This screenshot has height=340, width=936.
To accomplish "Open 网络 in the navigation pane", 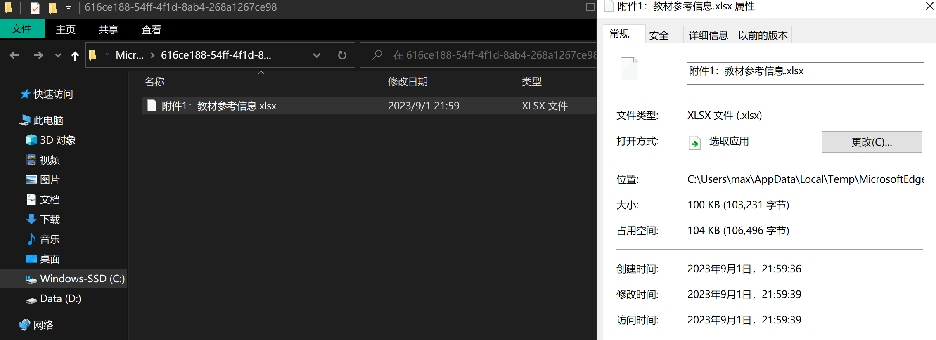I will tap(37, 325).
